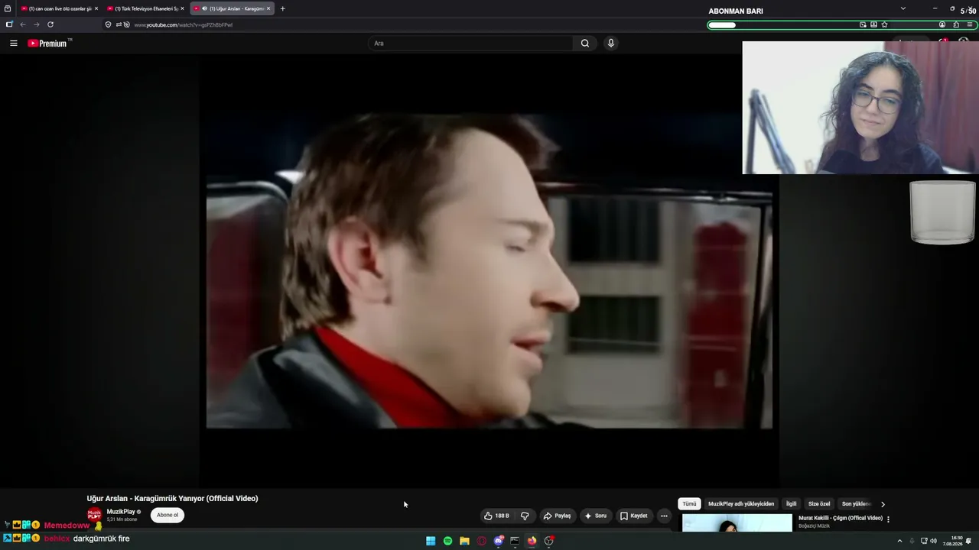Select the 'İlgili' filter chip
The height and width of the screenshot is (550, 979).
pos(792,504)
